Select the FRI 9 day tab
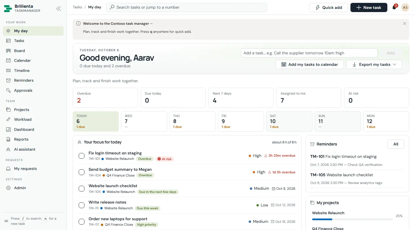Image resolution: width=415 pixels, height=230 pixels. 241,121
